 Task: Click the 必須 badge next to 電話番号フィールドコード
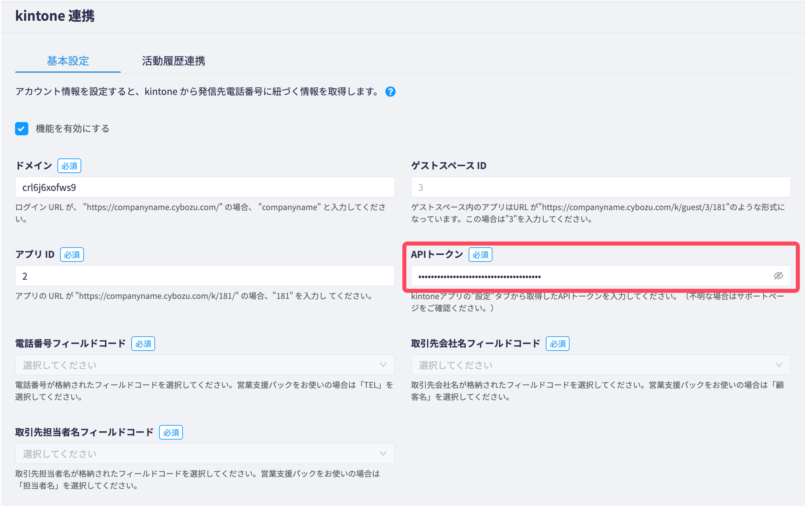pyautogui.click(x=143, y=344)
